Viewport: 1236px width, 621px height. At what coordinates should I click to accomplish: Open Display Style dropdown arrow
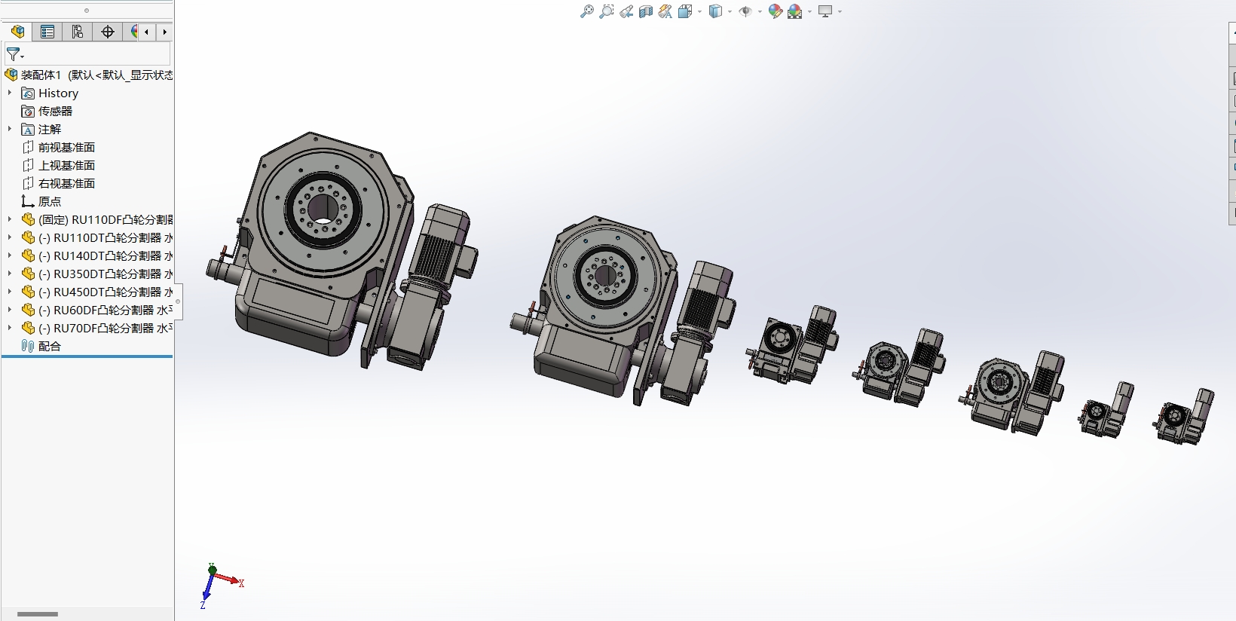coord(730,12)
